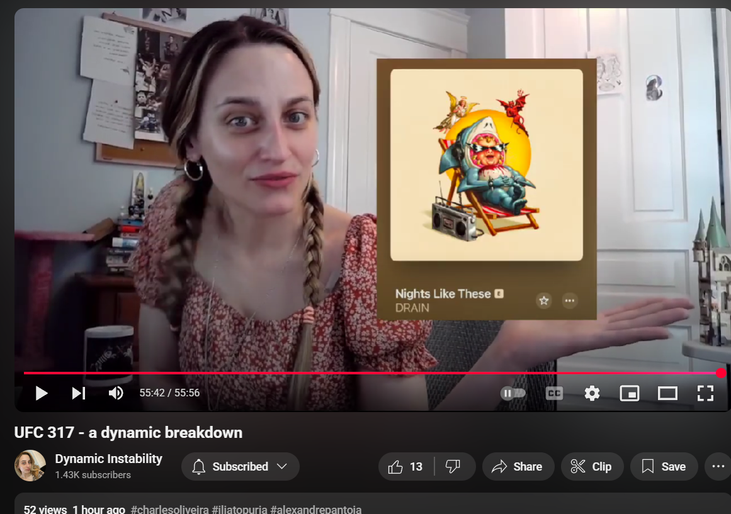Open Dynamic Instability channel avatar
Screen dimensions: 731x514
pos(30,466)
